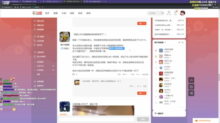The height and width of the screenshot is (123, 220).
Task: Go to 直播 in top navigation
Action: tap(56, 13)
